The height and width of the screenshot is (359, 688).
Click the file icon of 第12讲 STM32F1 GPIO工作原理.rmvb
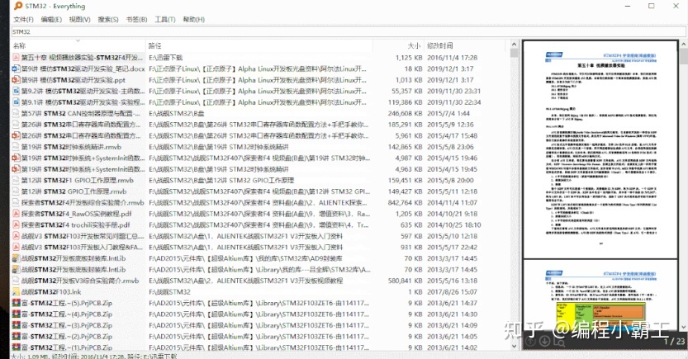pos(16,180)
